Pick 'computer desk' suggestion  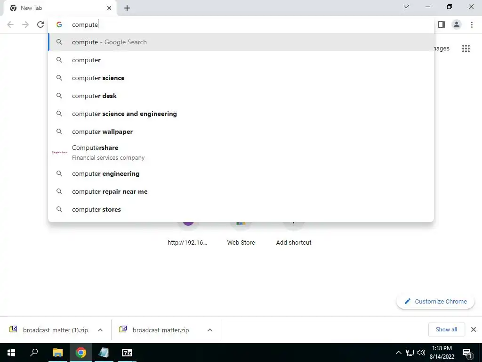point(241,96)
